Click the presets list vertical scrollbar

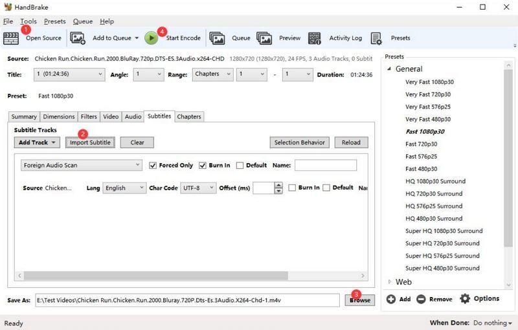coord(508,159)
